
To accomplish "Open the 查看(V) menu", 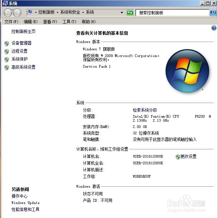I will coord(50,22).
